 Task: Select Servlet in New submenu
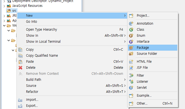click(x=153, y=88)
